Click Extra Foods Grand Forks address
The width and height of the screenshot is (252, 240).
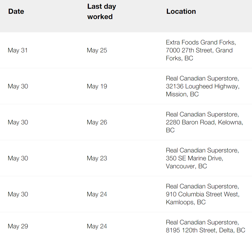201,50
